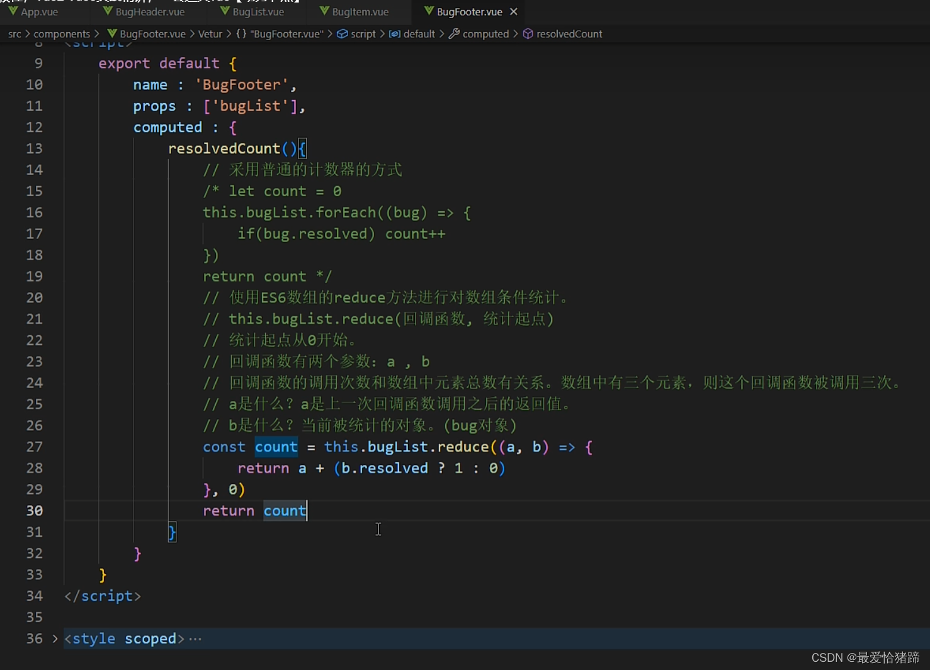Screen dimensions: 930x670
Task: Select the BugFooter.vue editor tab
Action: click(469, 12)
